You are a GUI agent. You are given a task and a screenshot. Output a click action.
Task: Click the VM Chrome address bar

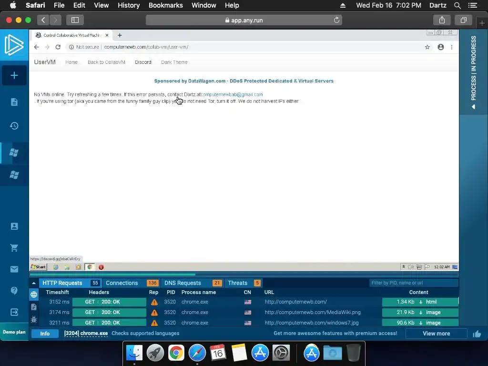[243, 47]
